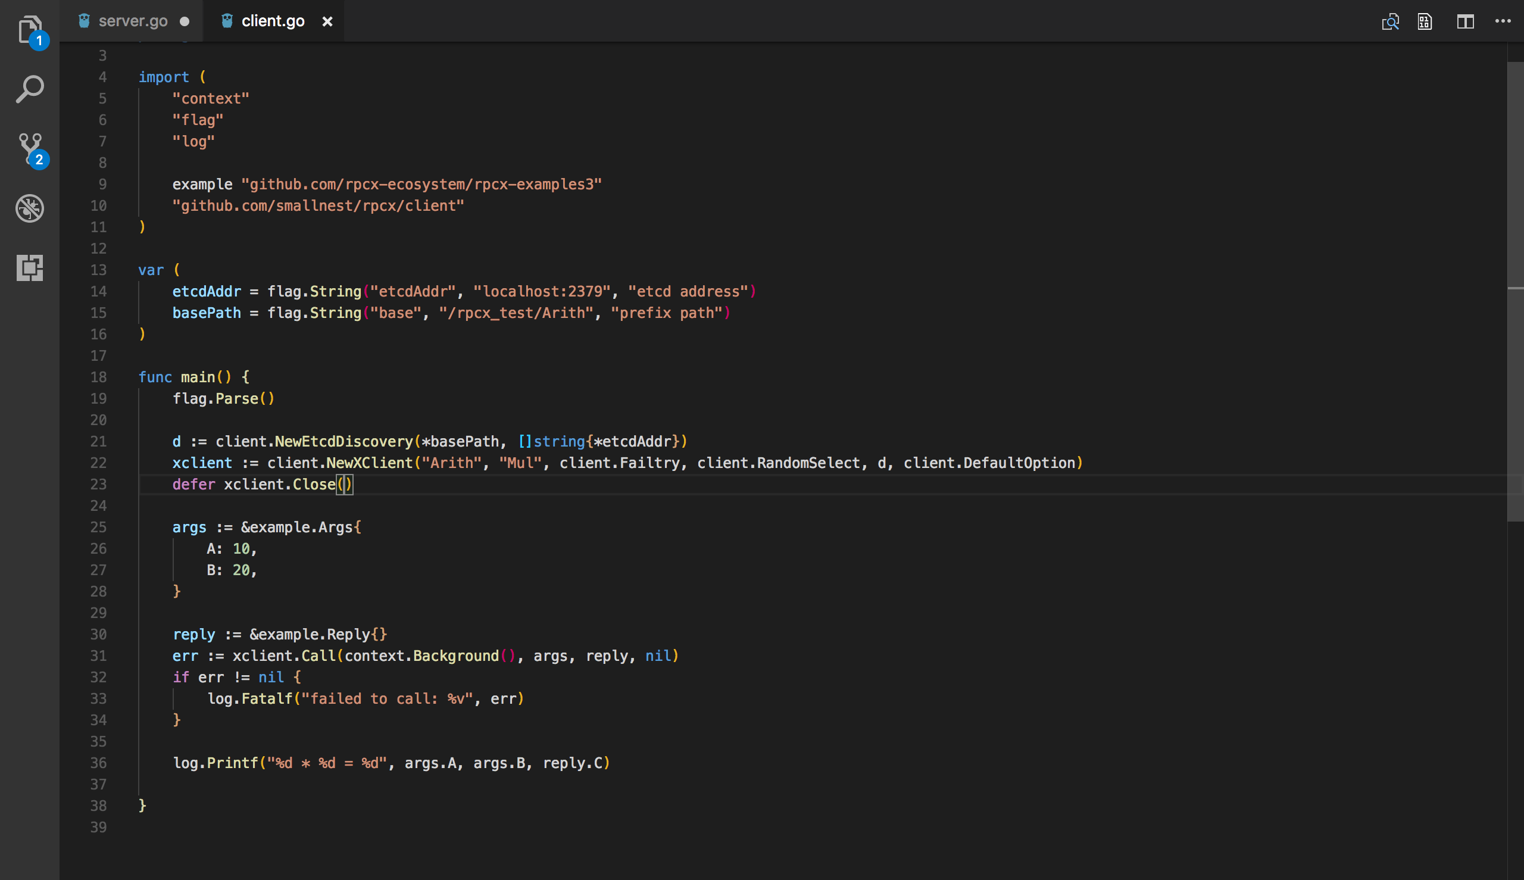Click the find-in-file icon top right
The height and width of the screenshot is (880, 1524).
tap(1390, 22)
